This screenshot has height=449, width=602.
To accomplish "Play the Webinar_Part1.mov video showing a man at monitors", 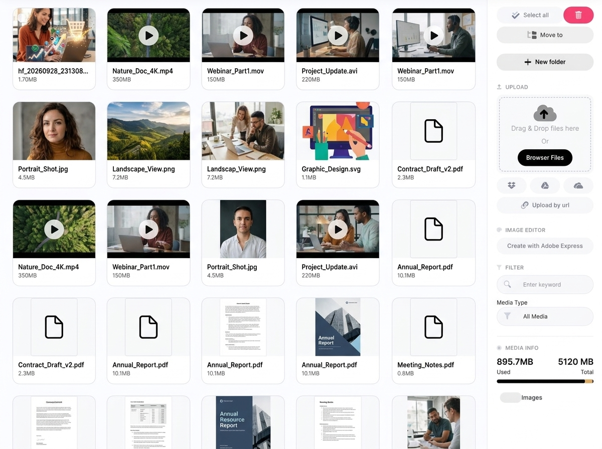I will (433, 36).
